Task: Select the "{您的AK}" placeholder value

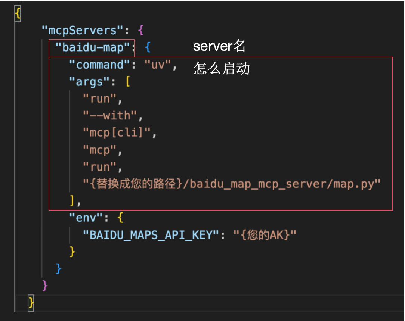Action: point(265,235)
